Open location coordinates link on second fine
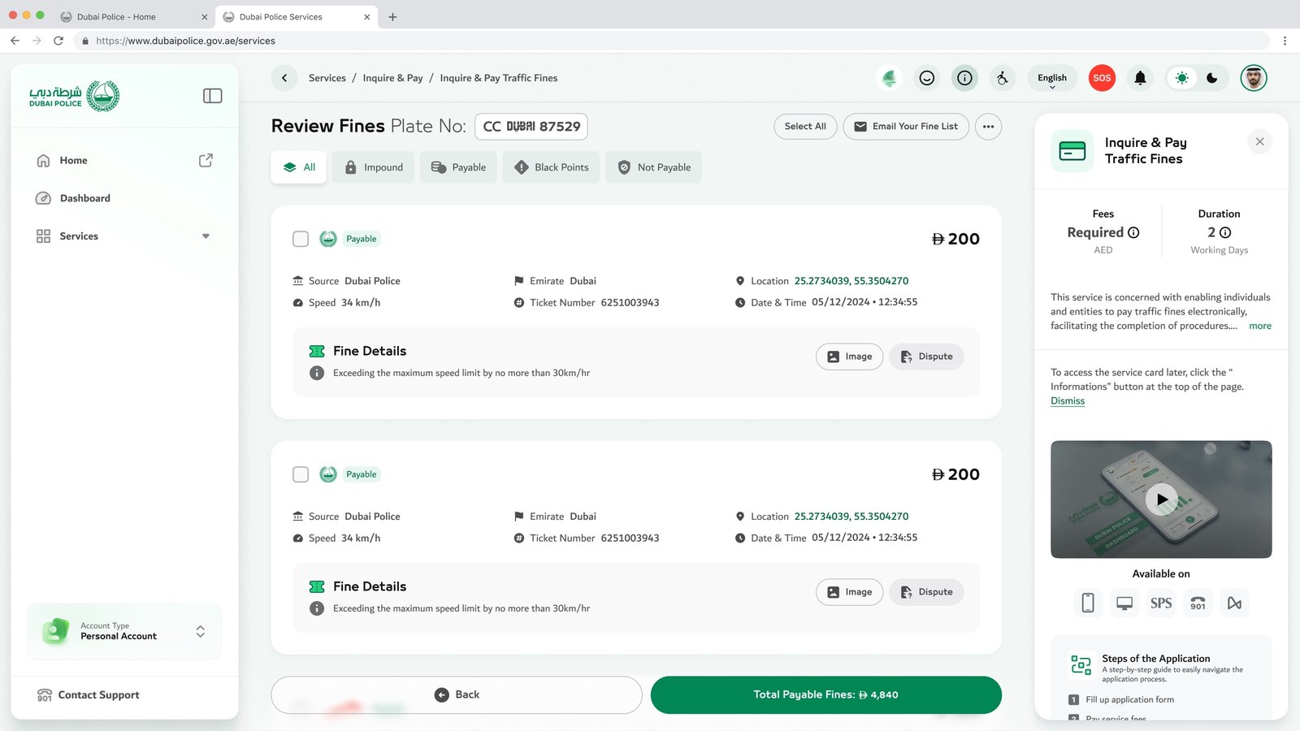 (x=851, y=517)
